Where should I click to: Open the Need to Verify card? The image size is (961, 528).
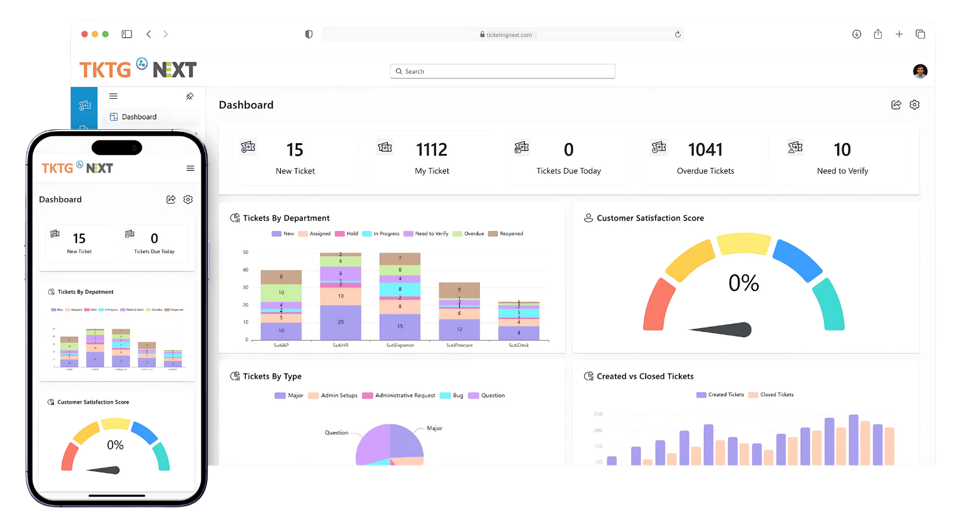point(842,159)
